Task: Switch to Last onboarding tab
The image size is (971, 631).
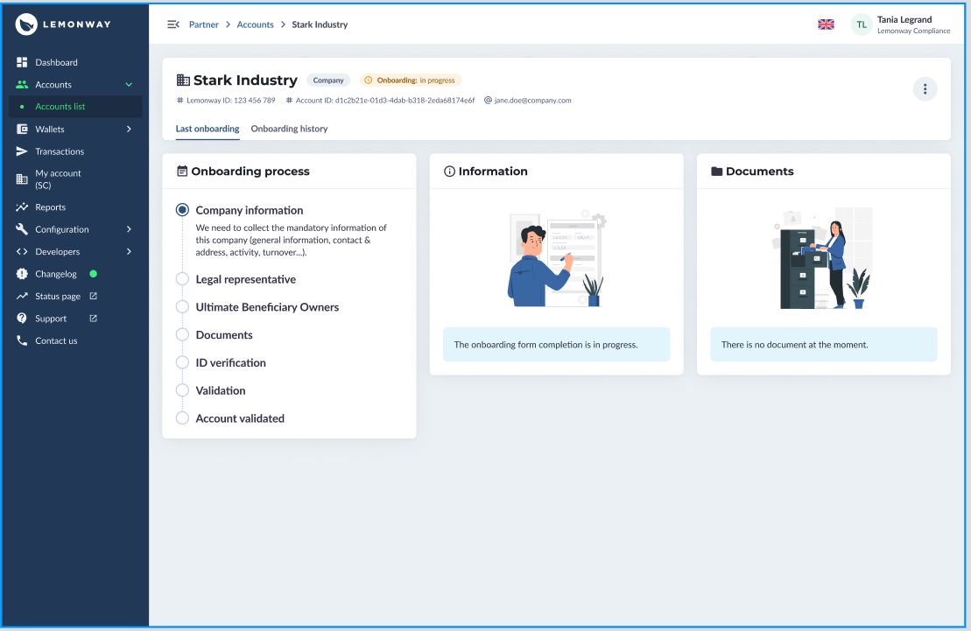Action: pos(208,129)
